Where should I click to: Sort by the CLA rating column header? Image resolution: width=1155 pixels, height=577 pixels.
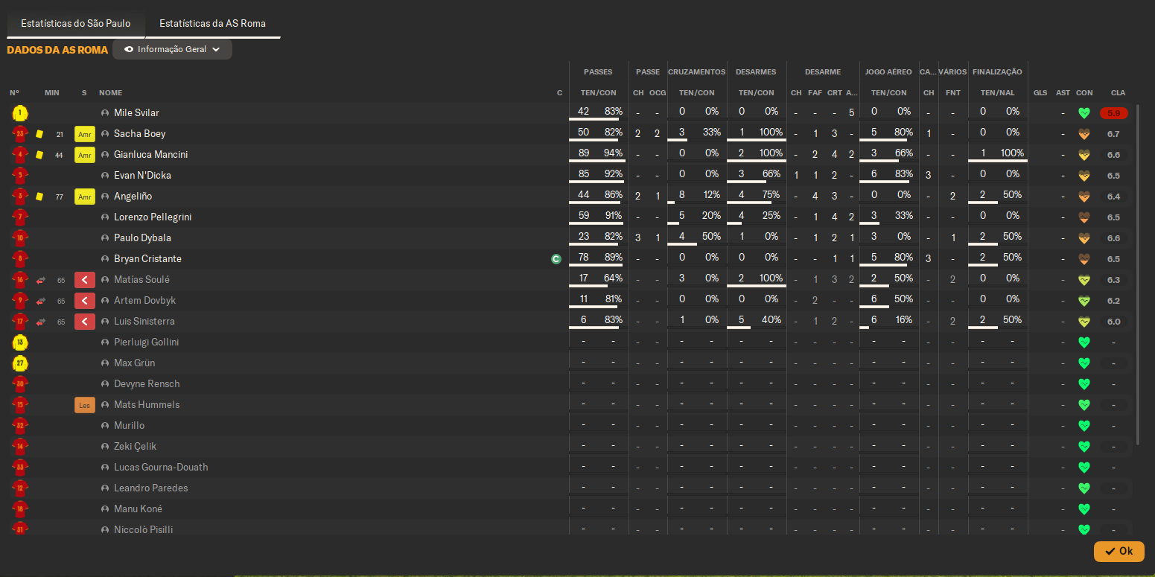pos(1118,93)
